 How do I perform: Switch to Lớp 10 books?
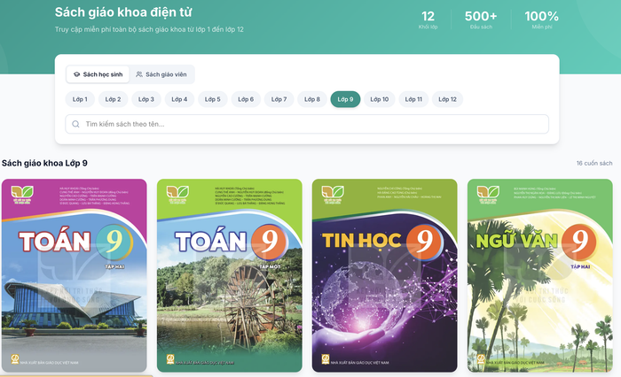(380, 99)
